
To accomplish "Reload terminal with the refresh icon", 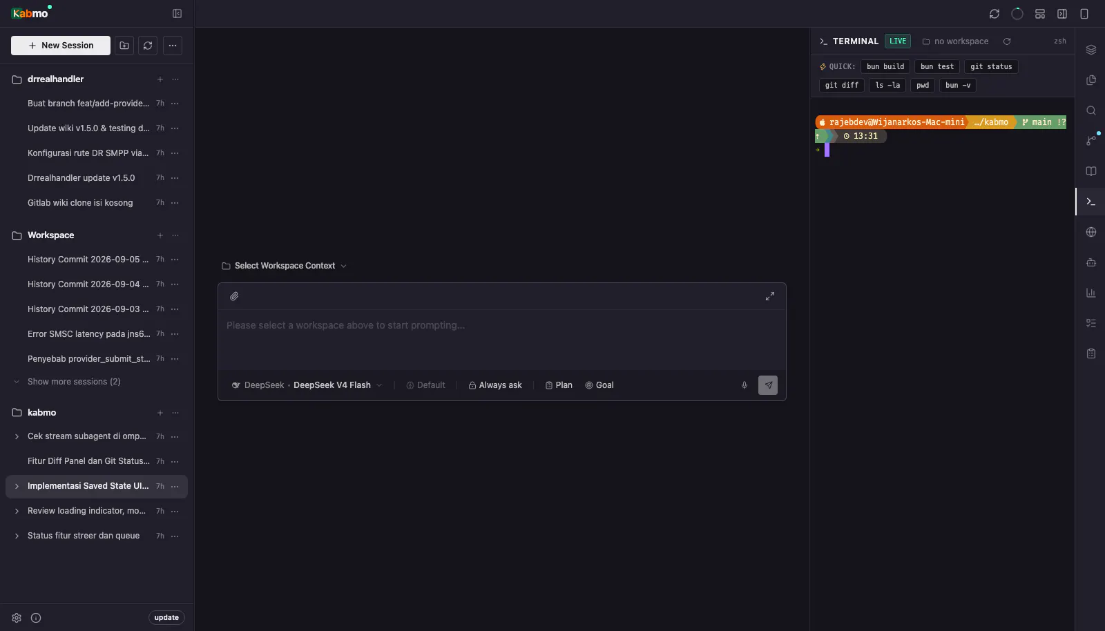I will pyautogui.click(x=1007, y=41).
